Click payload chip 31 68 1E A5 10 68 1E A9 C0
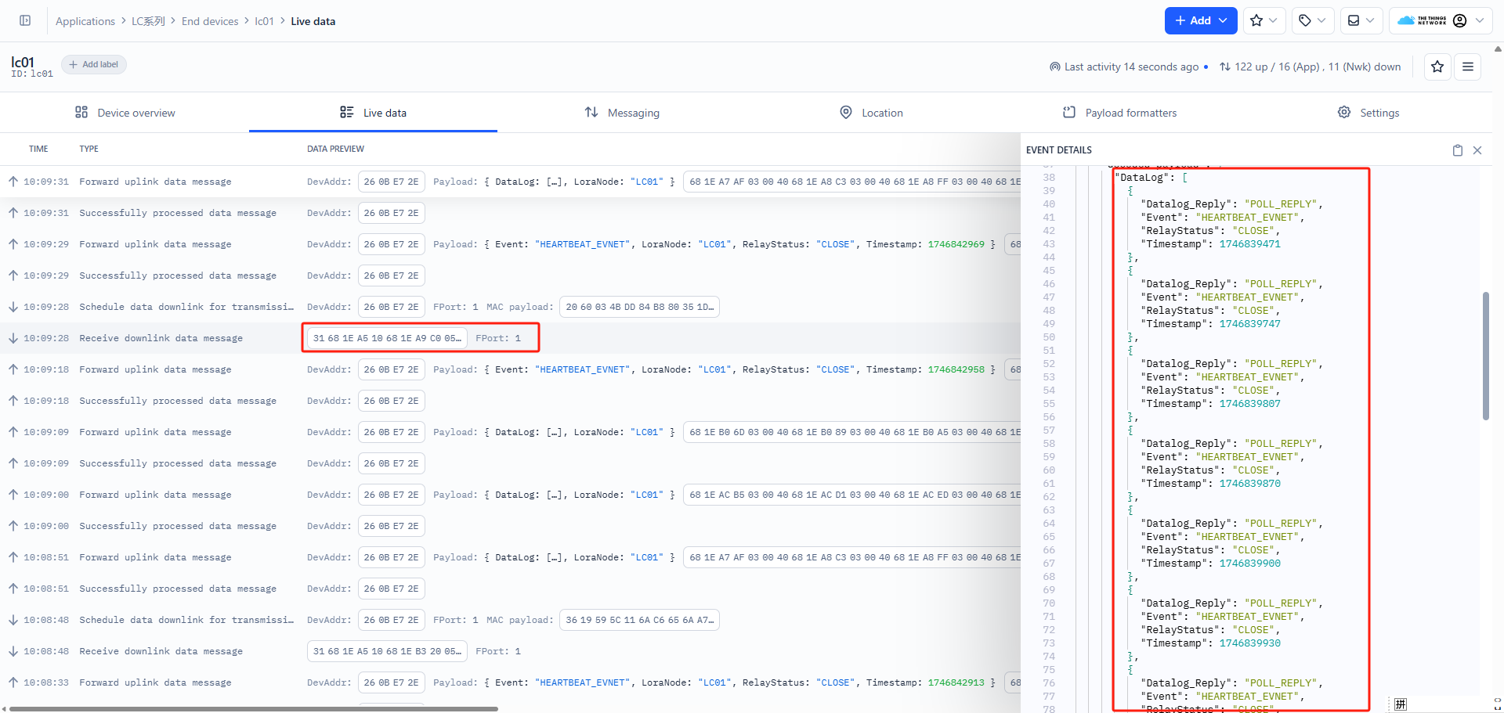The height and width of the screenshot is (713, 1504). click(x=387, y=338)
